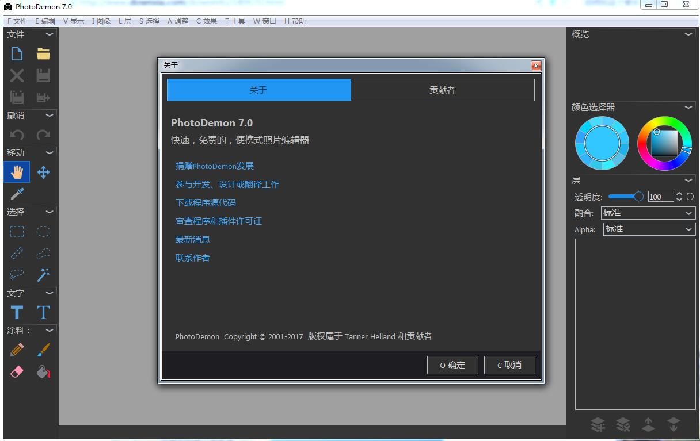Viewport: 700px width, 441px height.
Task: Open the Alpha mode dropdown
Action: click(x=649, y=229)
